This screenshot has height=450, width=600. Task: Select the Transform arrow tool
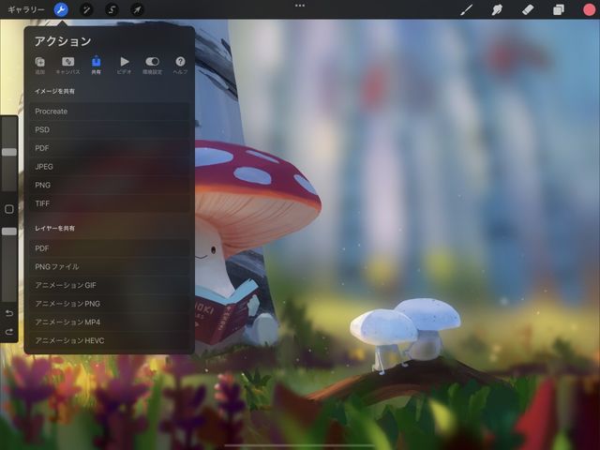coord(137,9)
